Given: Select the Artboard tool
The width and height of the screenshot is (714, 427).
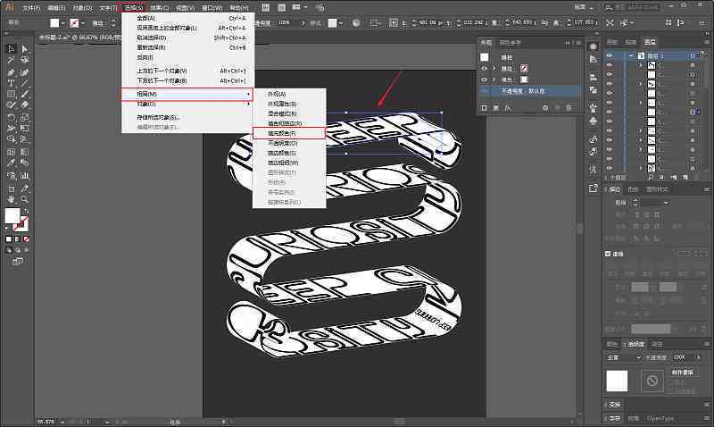Looking at the screenshot, I should pyautogui.click(x=12, y=188).
